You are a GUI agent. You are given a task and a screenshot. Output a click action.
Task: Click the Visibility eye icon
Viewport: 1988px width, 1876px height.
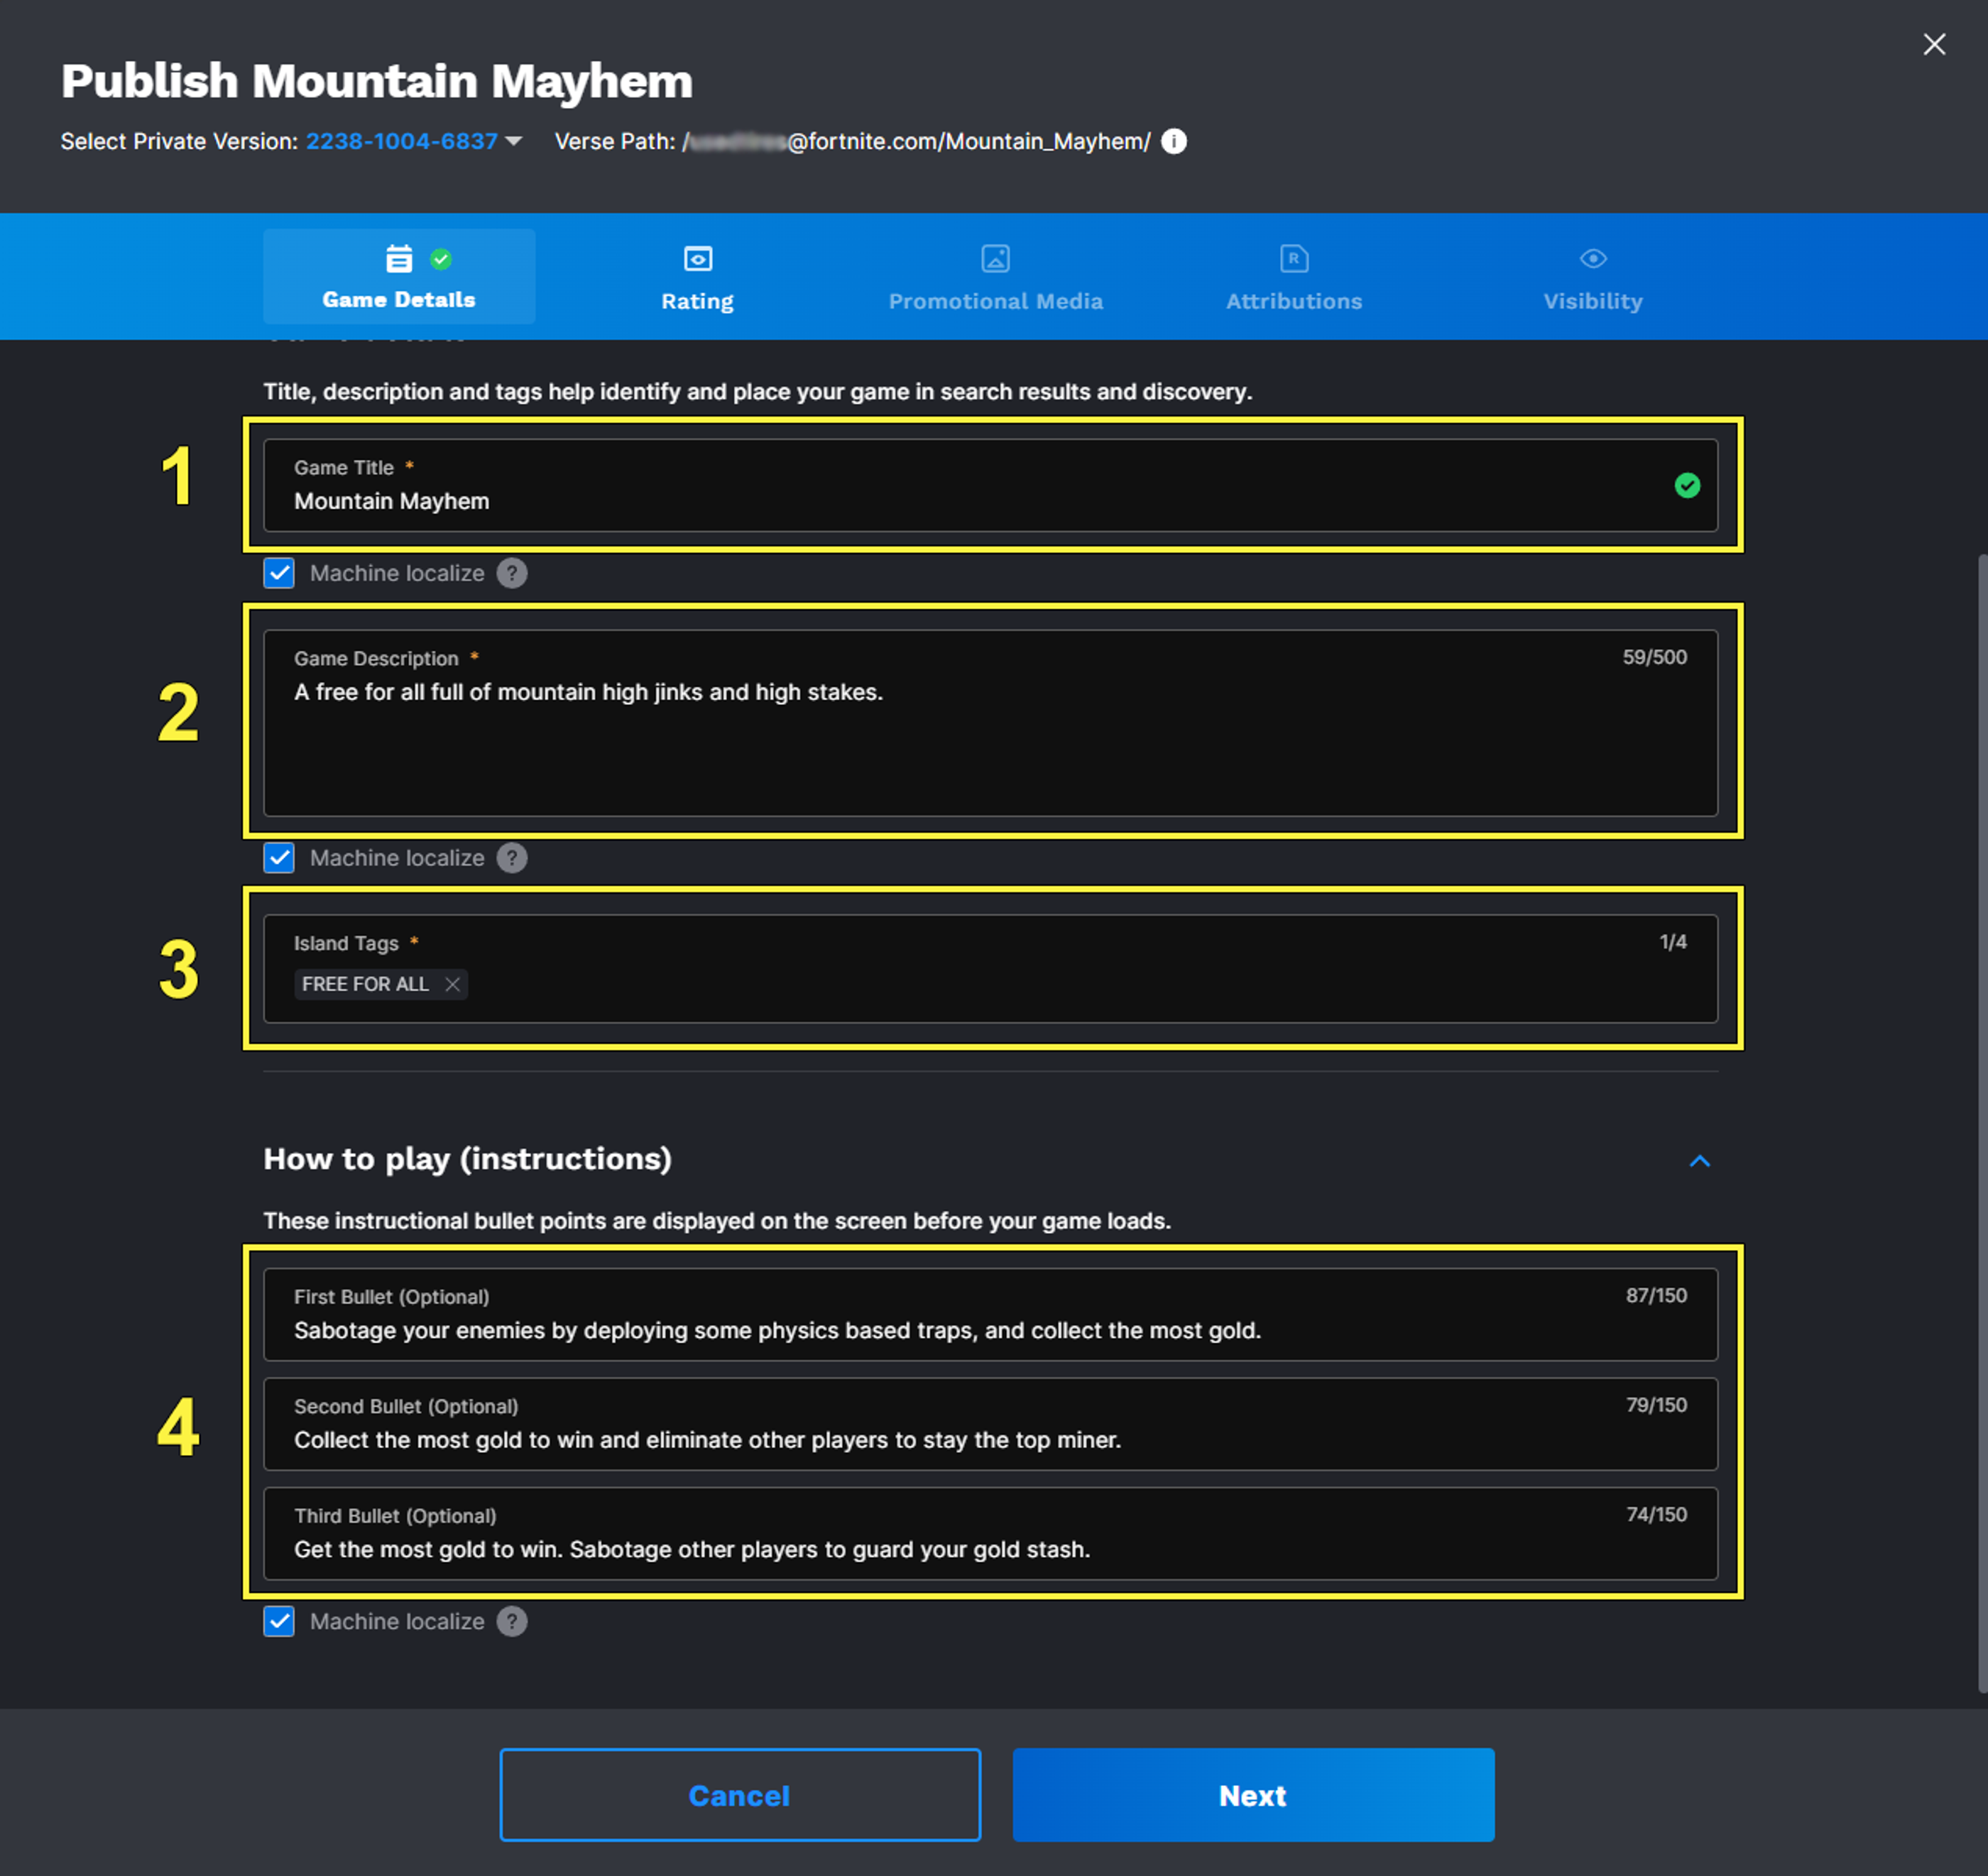pos(1593,259)
